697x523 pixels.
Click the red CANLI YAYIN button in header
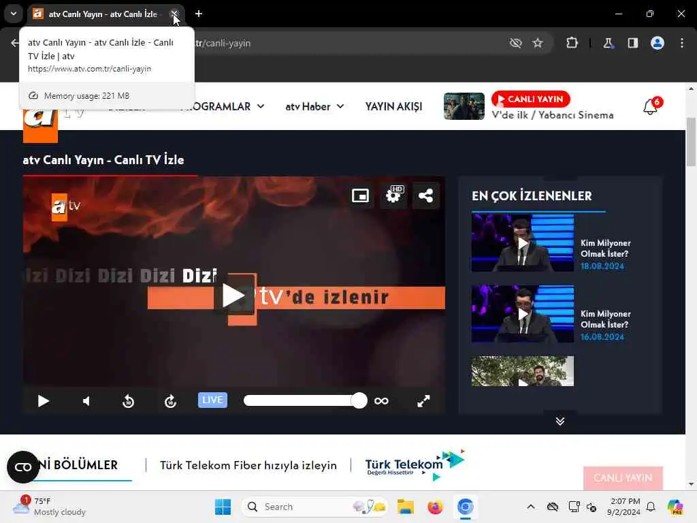[x=530, y=99]
